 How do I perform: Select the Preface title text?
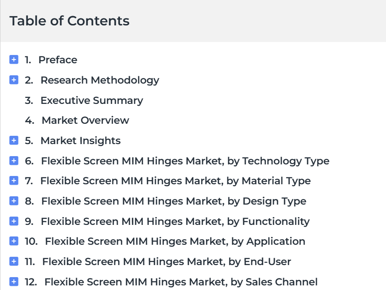(58, 60)
